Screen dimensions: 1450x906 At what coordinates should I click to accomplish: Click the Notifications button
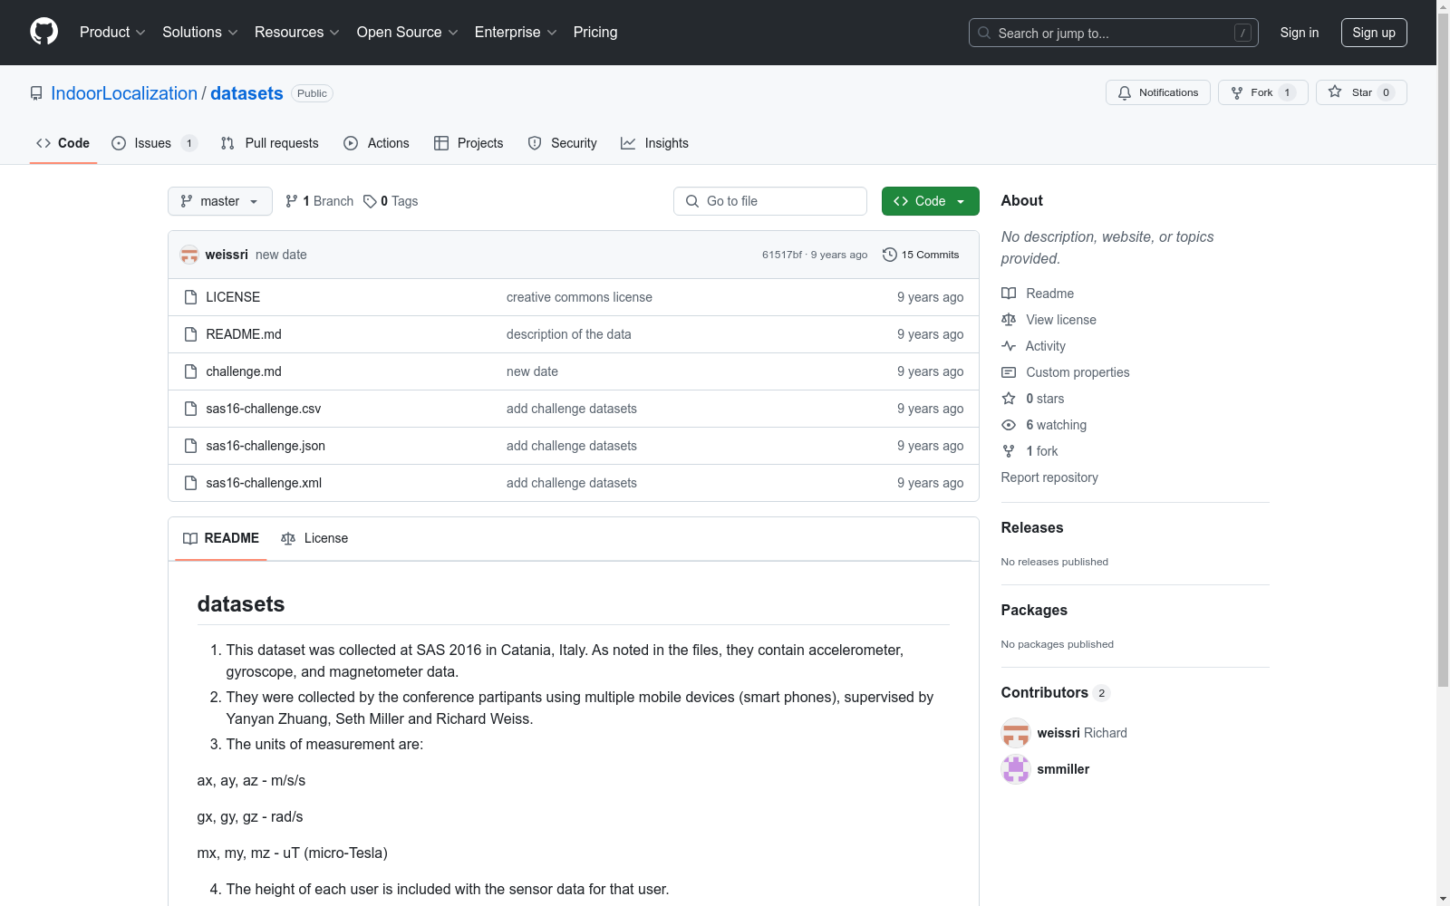tap(1158, 92)
